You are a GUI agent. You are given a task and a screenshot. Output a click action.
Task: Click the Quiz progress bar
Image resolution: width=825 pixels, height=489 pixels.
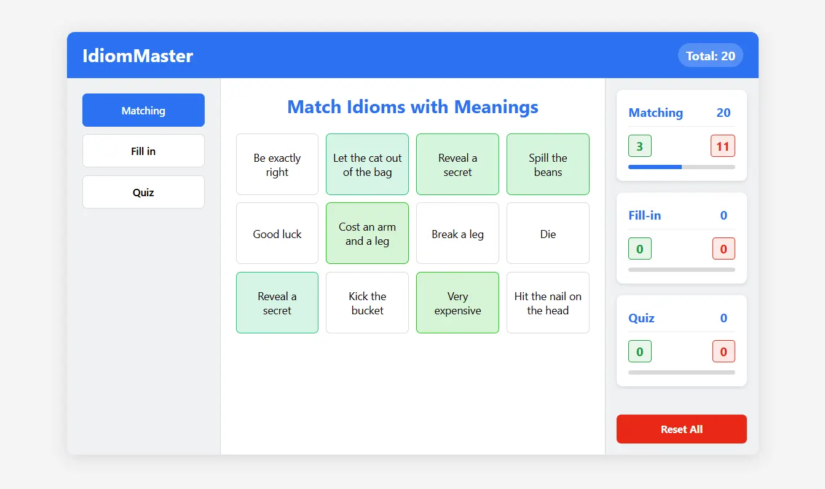[x=681, y=372]
